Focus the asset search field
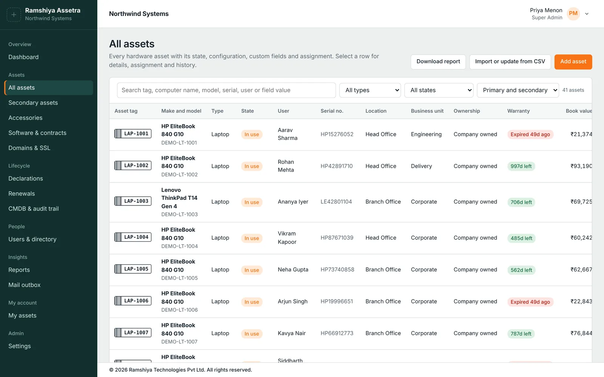 pos(226,90)
